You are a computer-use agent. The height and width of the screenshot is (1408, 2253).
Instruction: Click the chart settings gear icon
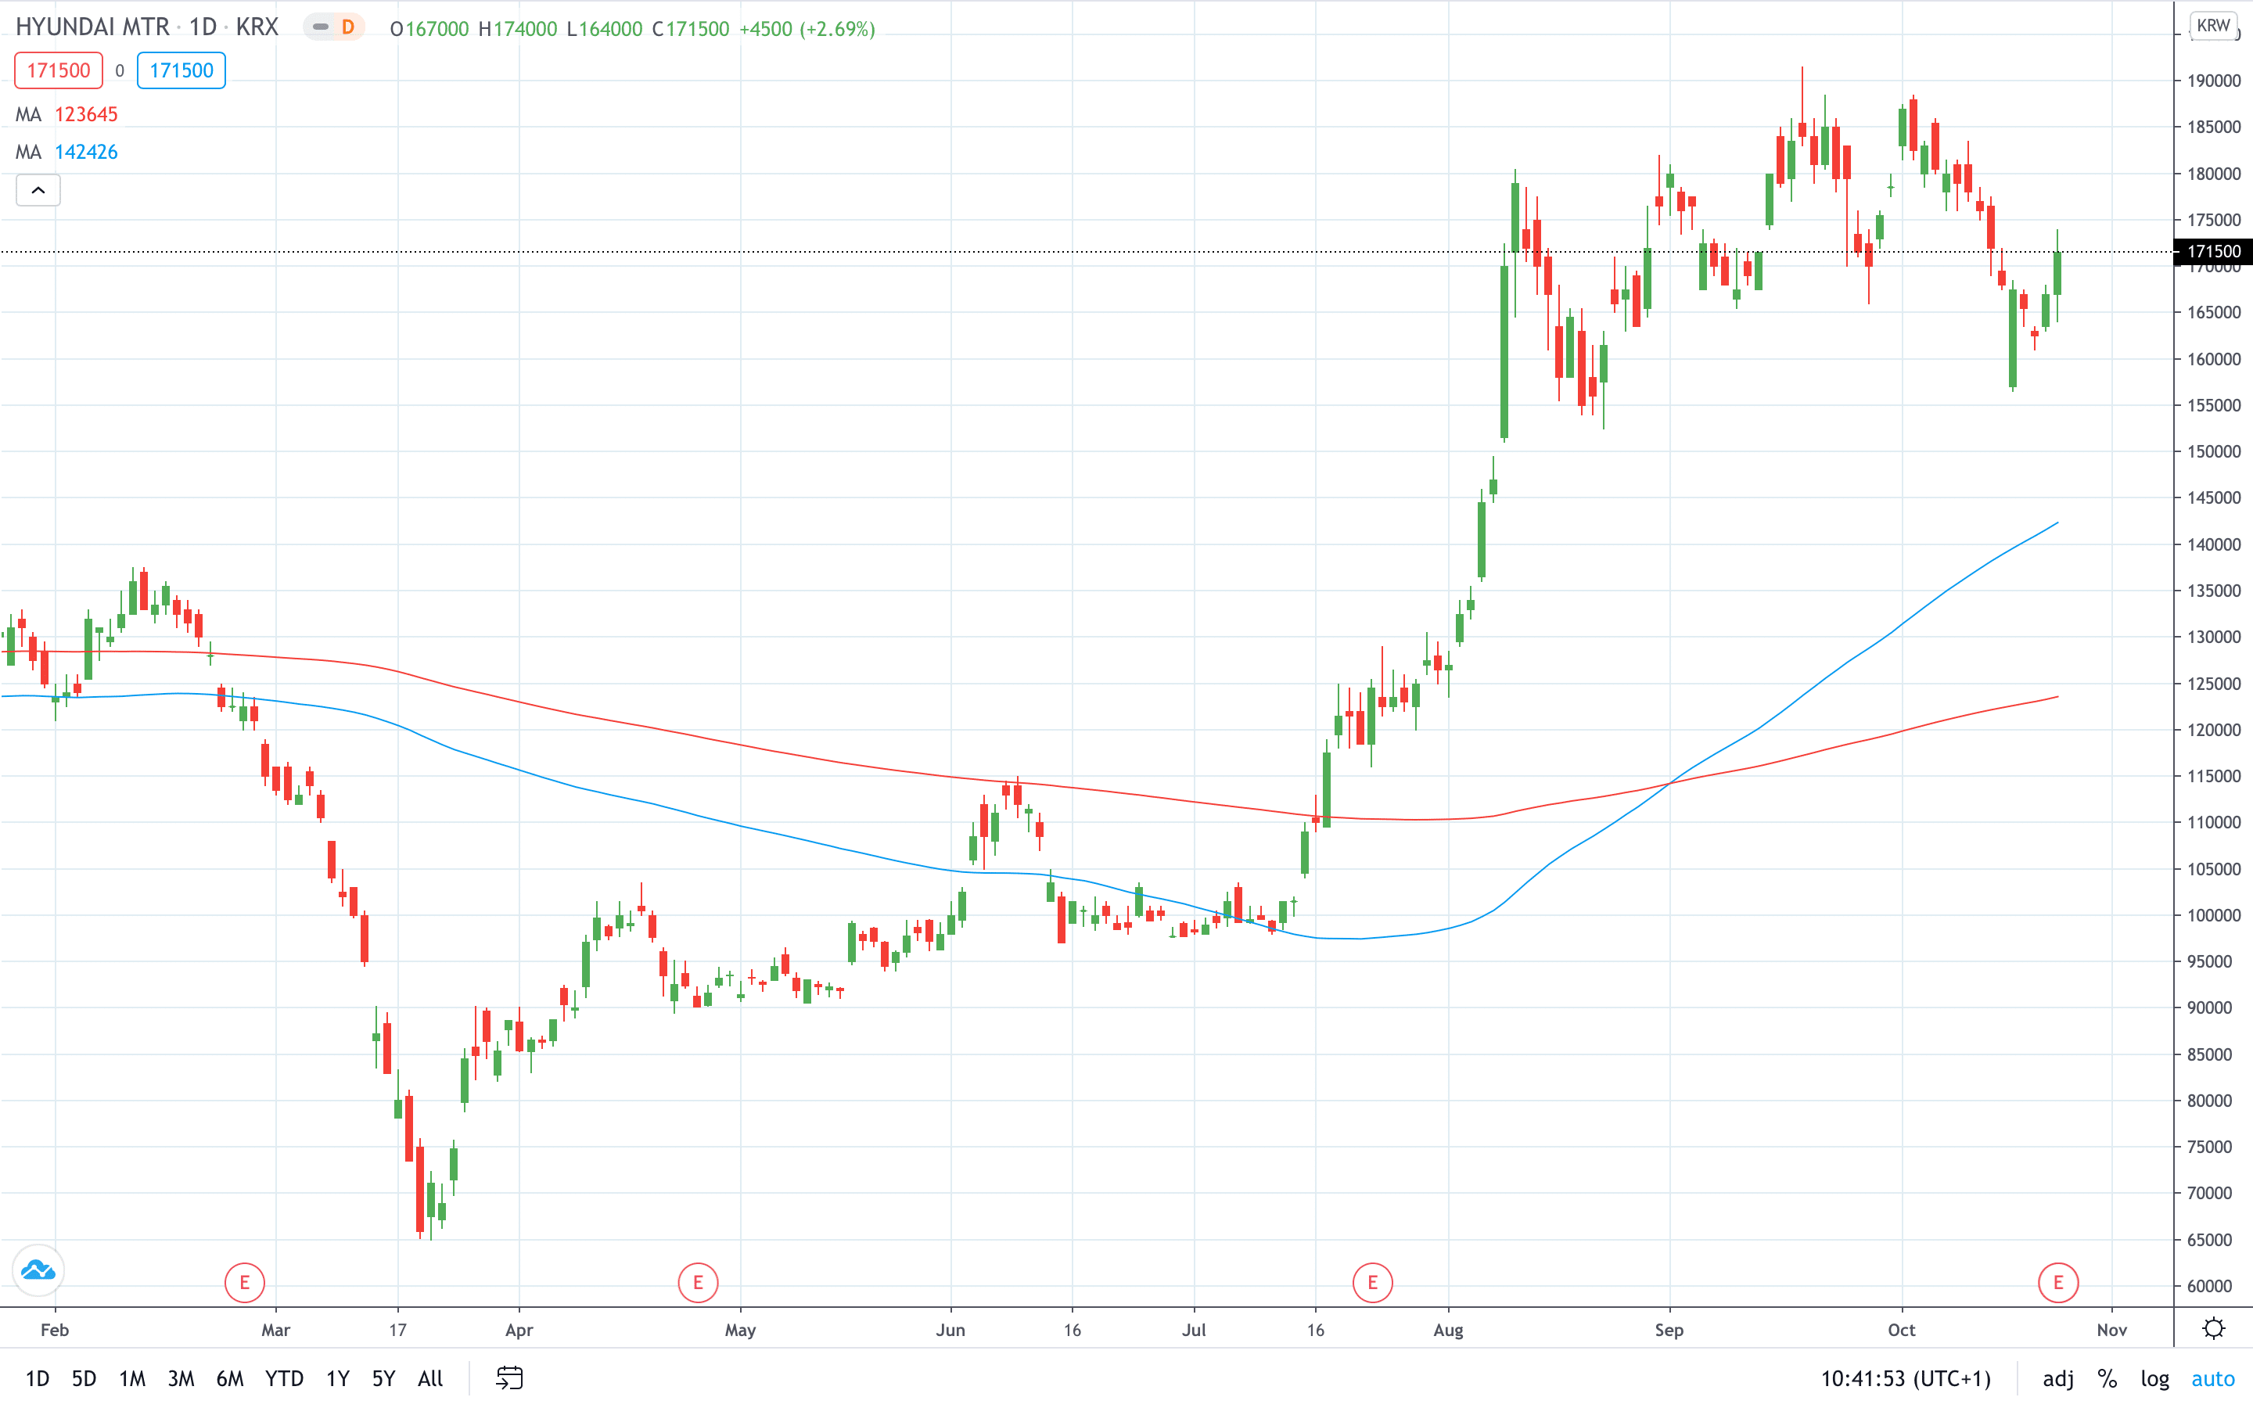(x=2213, y=1330)
